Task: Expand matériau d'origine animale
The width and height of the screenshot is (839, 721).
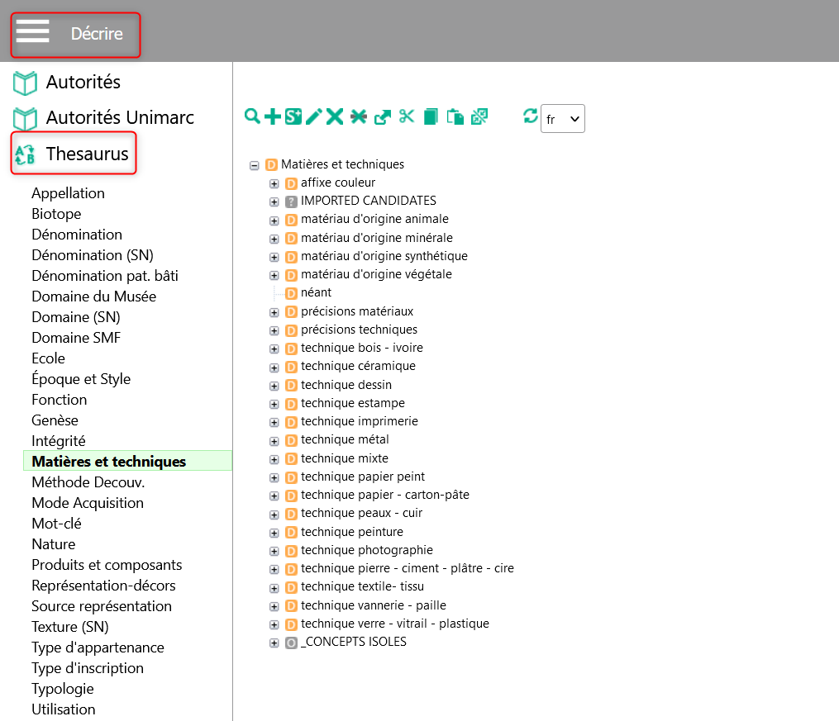Action: click(x=274, y=221)
